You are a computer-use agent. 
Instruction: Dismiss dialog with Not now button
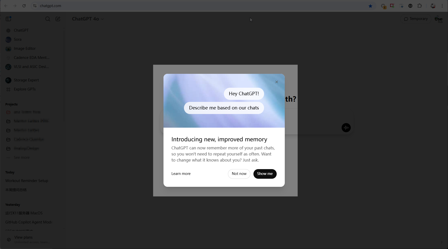[239, 174]
